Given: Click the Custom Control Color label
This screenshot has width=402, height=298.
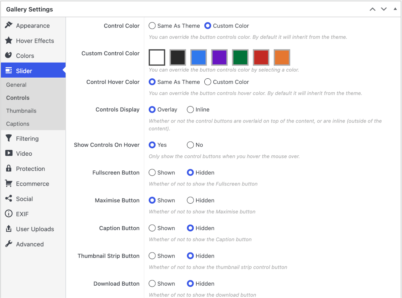Looking at the screenshot, I should point(111,53).
